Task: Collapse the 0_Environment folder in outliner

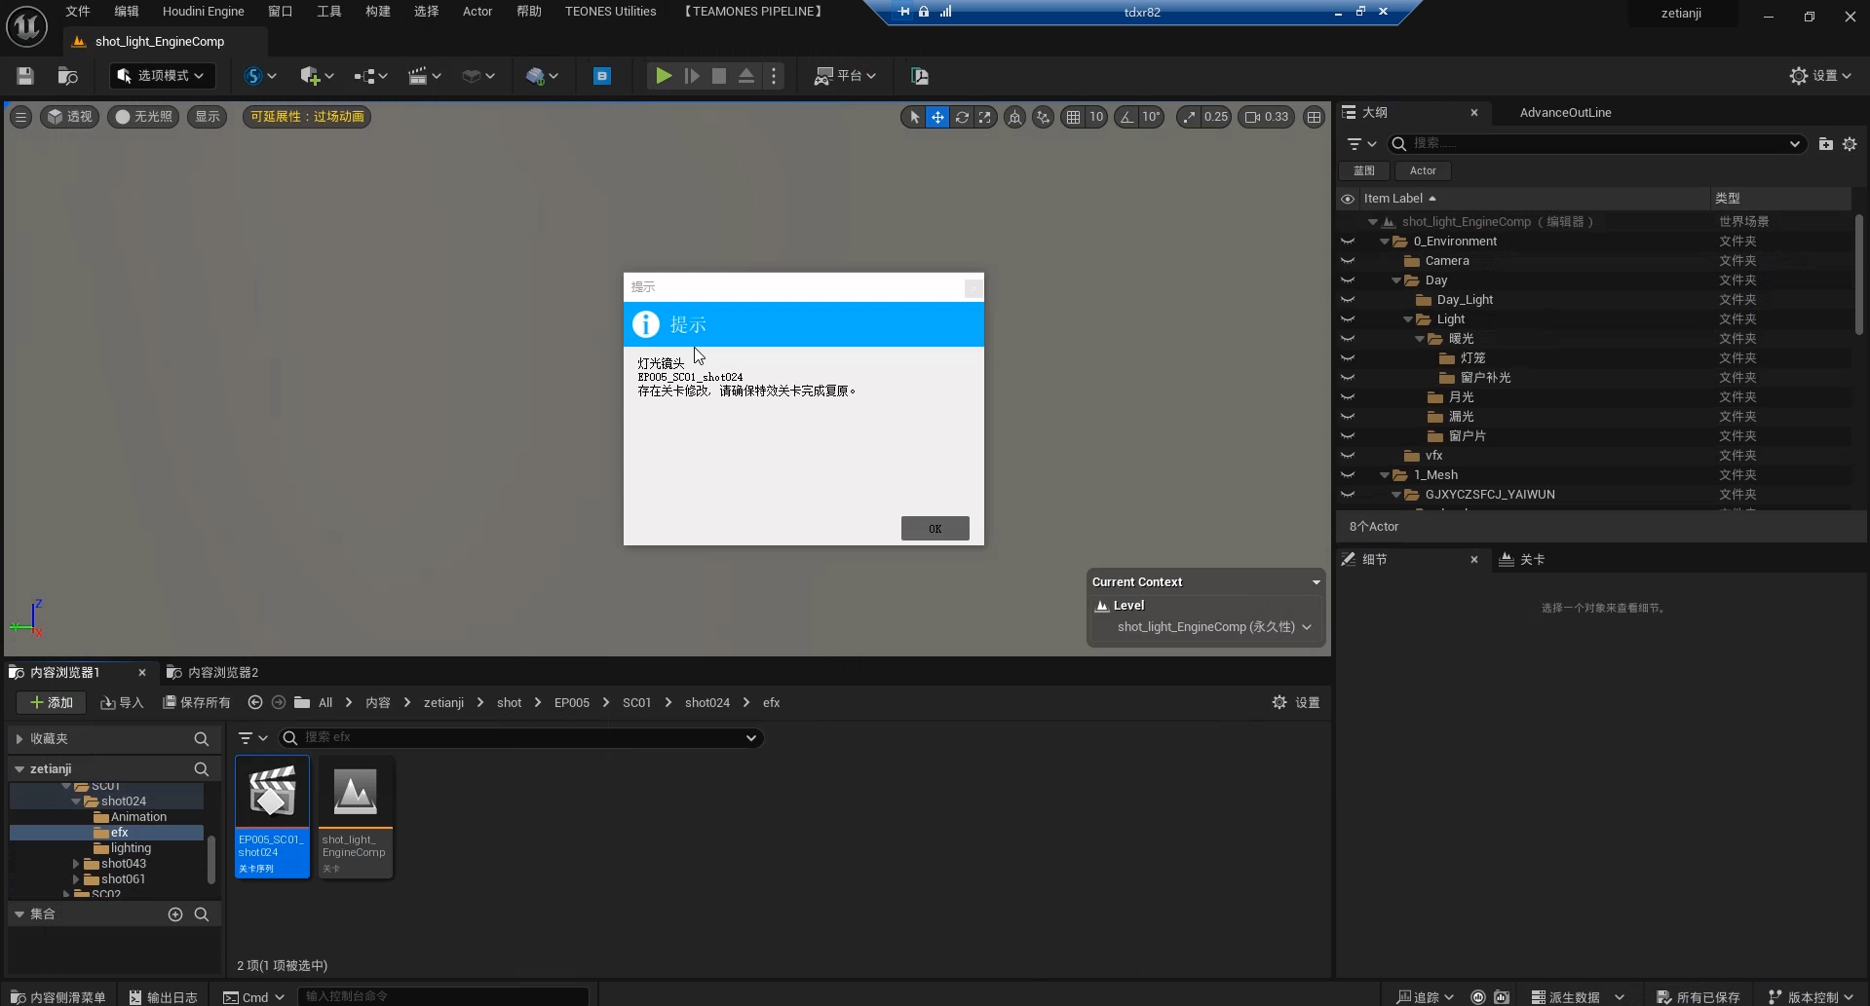Action: click(1384, 242)
